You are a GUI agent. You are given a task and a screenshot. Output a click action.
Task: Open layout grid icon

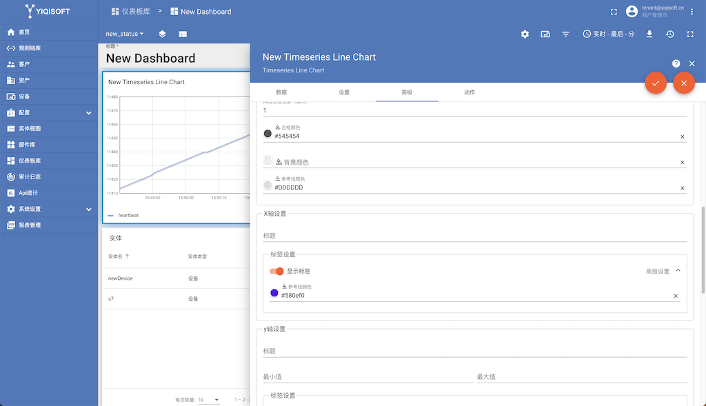[183, 34]
